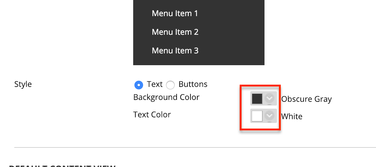Click Menu Item 3 in the preview
Screen dimensions: 376x167
pyautogui.click(x=175, y=51)
